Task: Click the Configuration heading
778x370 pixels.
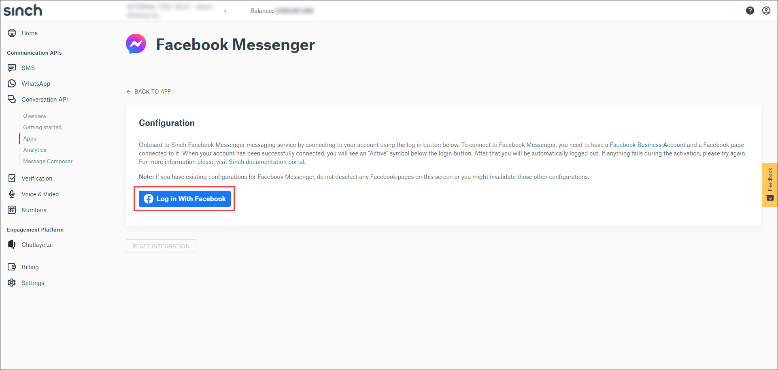Action: 167,123
